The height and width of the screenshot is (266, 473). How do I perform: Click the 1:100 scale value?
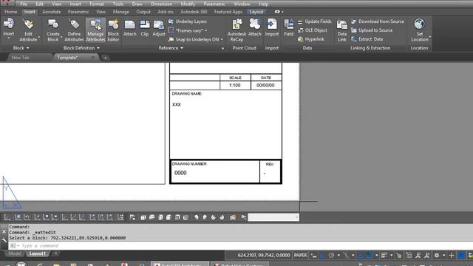tap(235, 86)
